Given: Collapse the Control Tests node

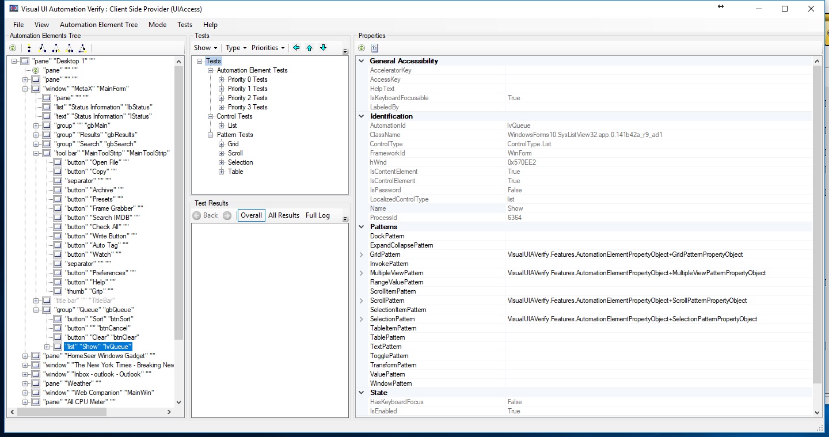Looking at the screenshot, I should (x=211, y=116).
